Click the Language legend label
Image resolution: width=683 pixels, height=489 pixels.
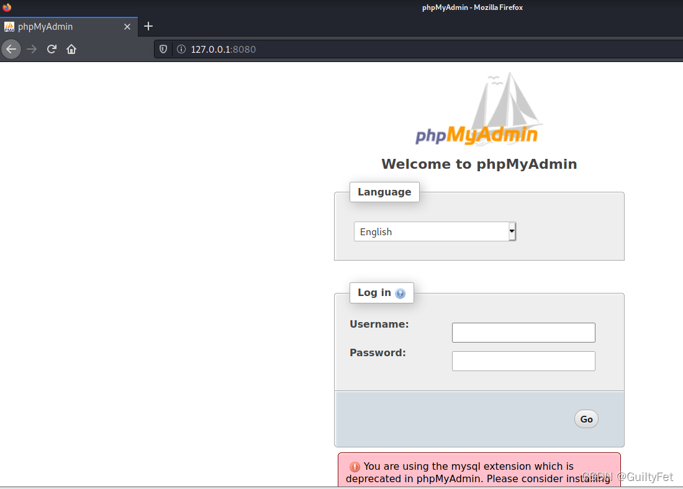[384, 192]
